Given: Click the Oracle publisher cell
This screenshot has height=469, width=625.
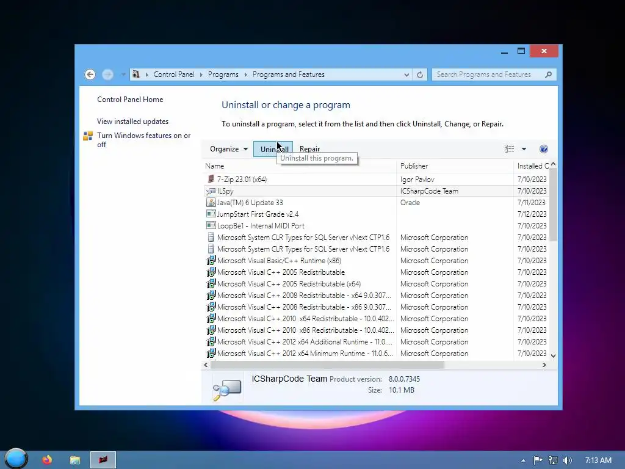Looking at the screenshot, I should tap(410, 203).
